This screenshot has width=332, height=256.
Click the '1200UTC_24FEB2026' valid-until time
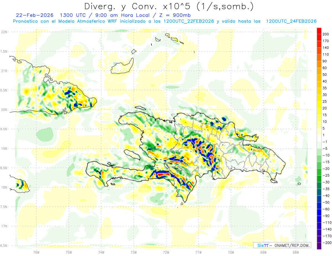291,21
